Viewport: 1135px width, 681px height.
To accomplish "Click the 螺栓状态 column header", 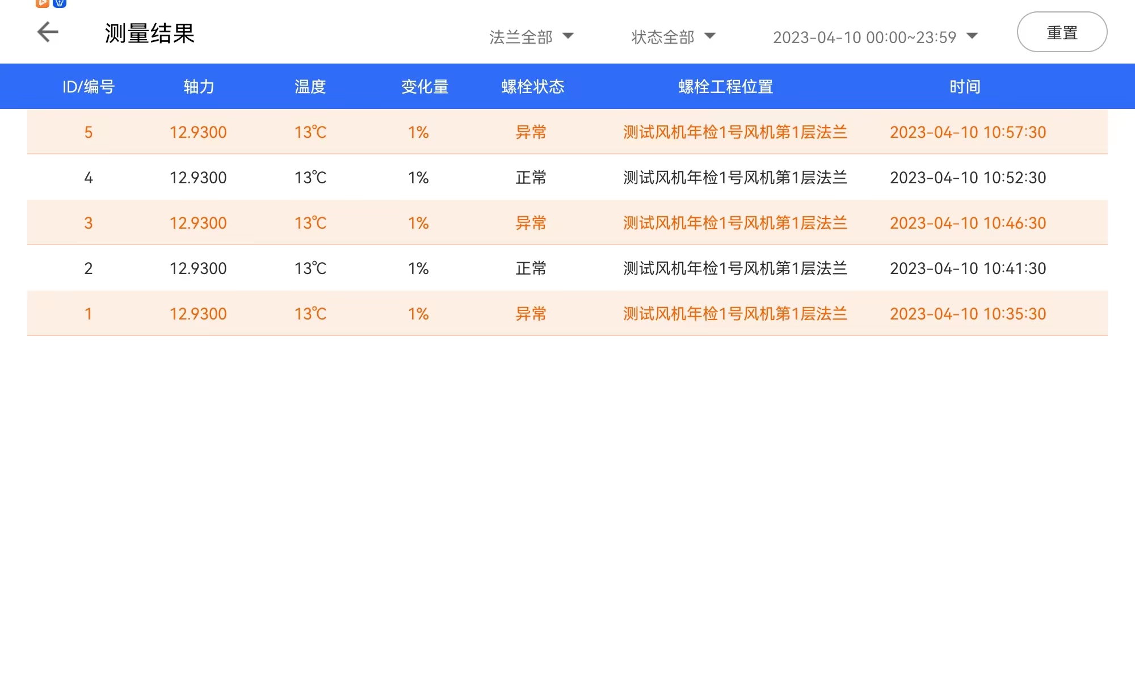I will (x=533, y=86).
